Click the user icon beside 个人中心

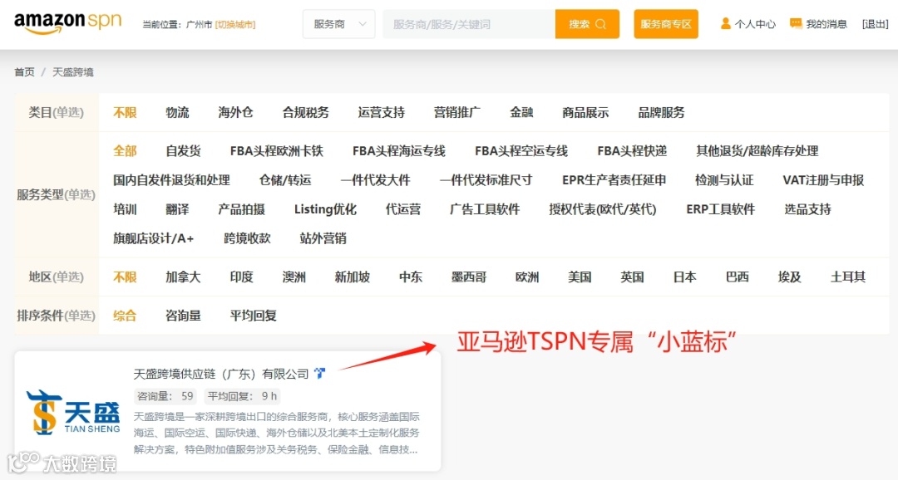(x=725, y=23)
